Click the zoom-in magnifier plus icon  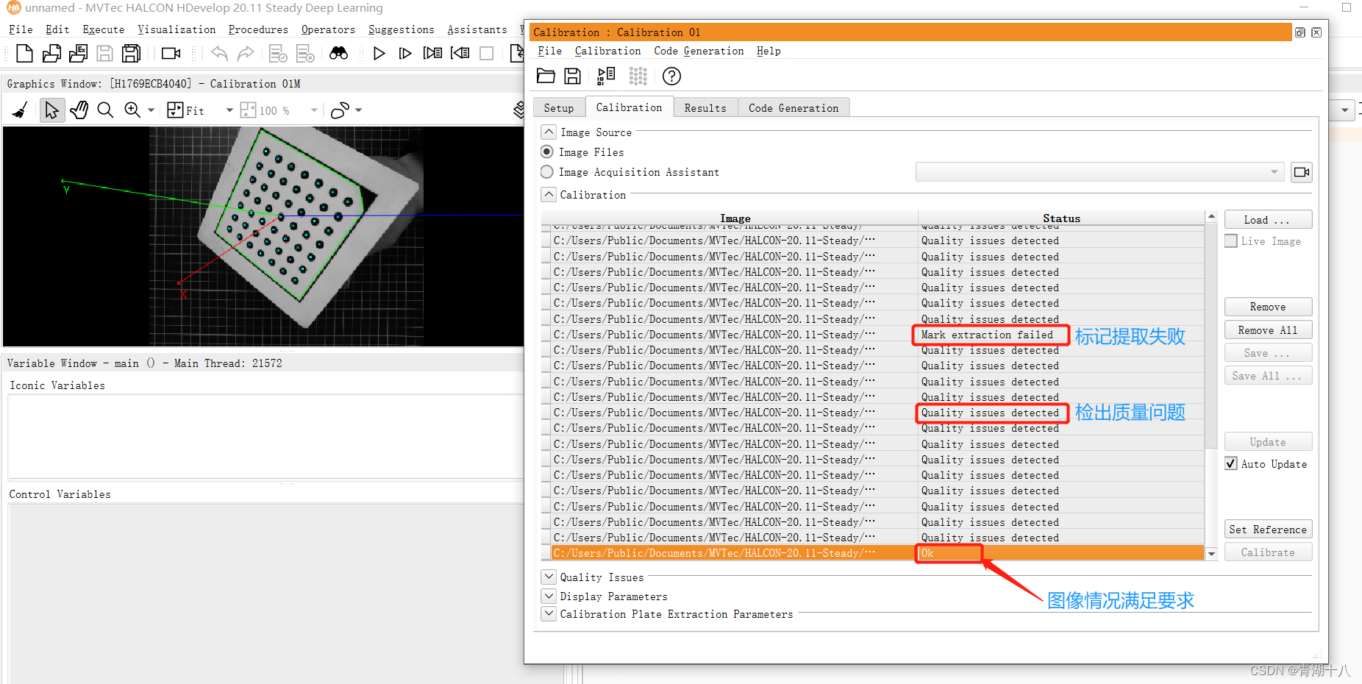(132, 110)
